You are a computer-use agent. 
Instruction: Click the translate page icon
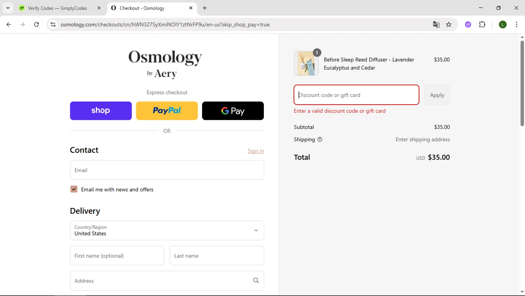coord(436,24)
